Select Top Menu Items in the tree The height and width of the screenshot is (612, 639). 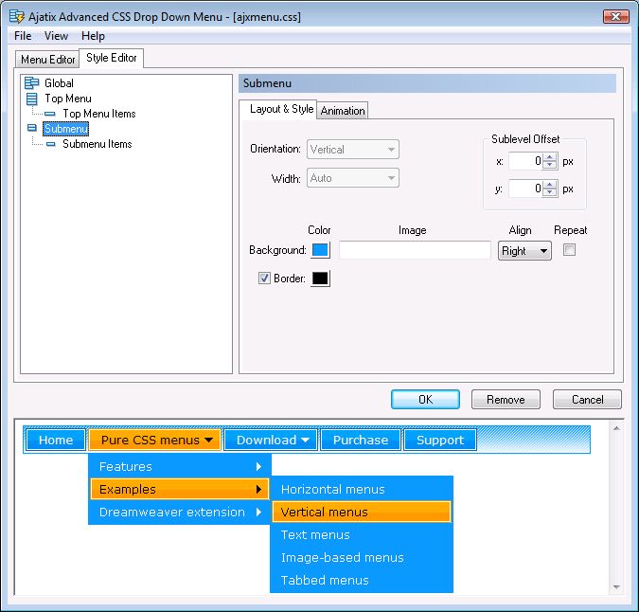[x=99, y=114]
